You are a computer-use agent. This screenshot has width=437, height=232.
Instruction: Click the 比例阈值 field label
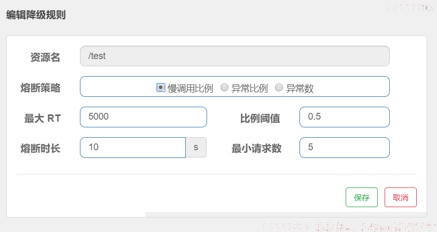pyautogui.click(x=260, y=119)
